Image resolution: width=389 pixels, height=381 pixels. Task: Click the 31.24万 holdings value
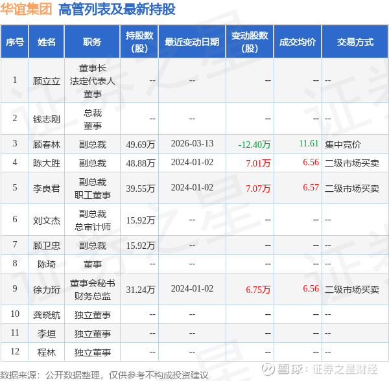[x=141, y=290]
